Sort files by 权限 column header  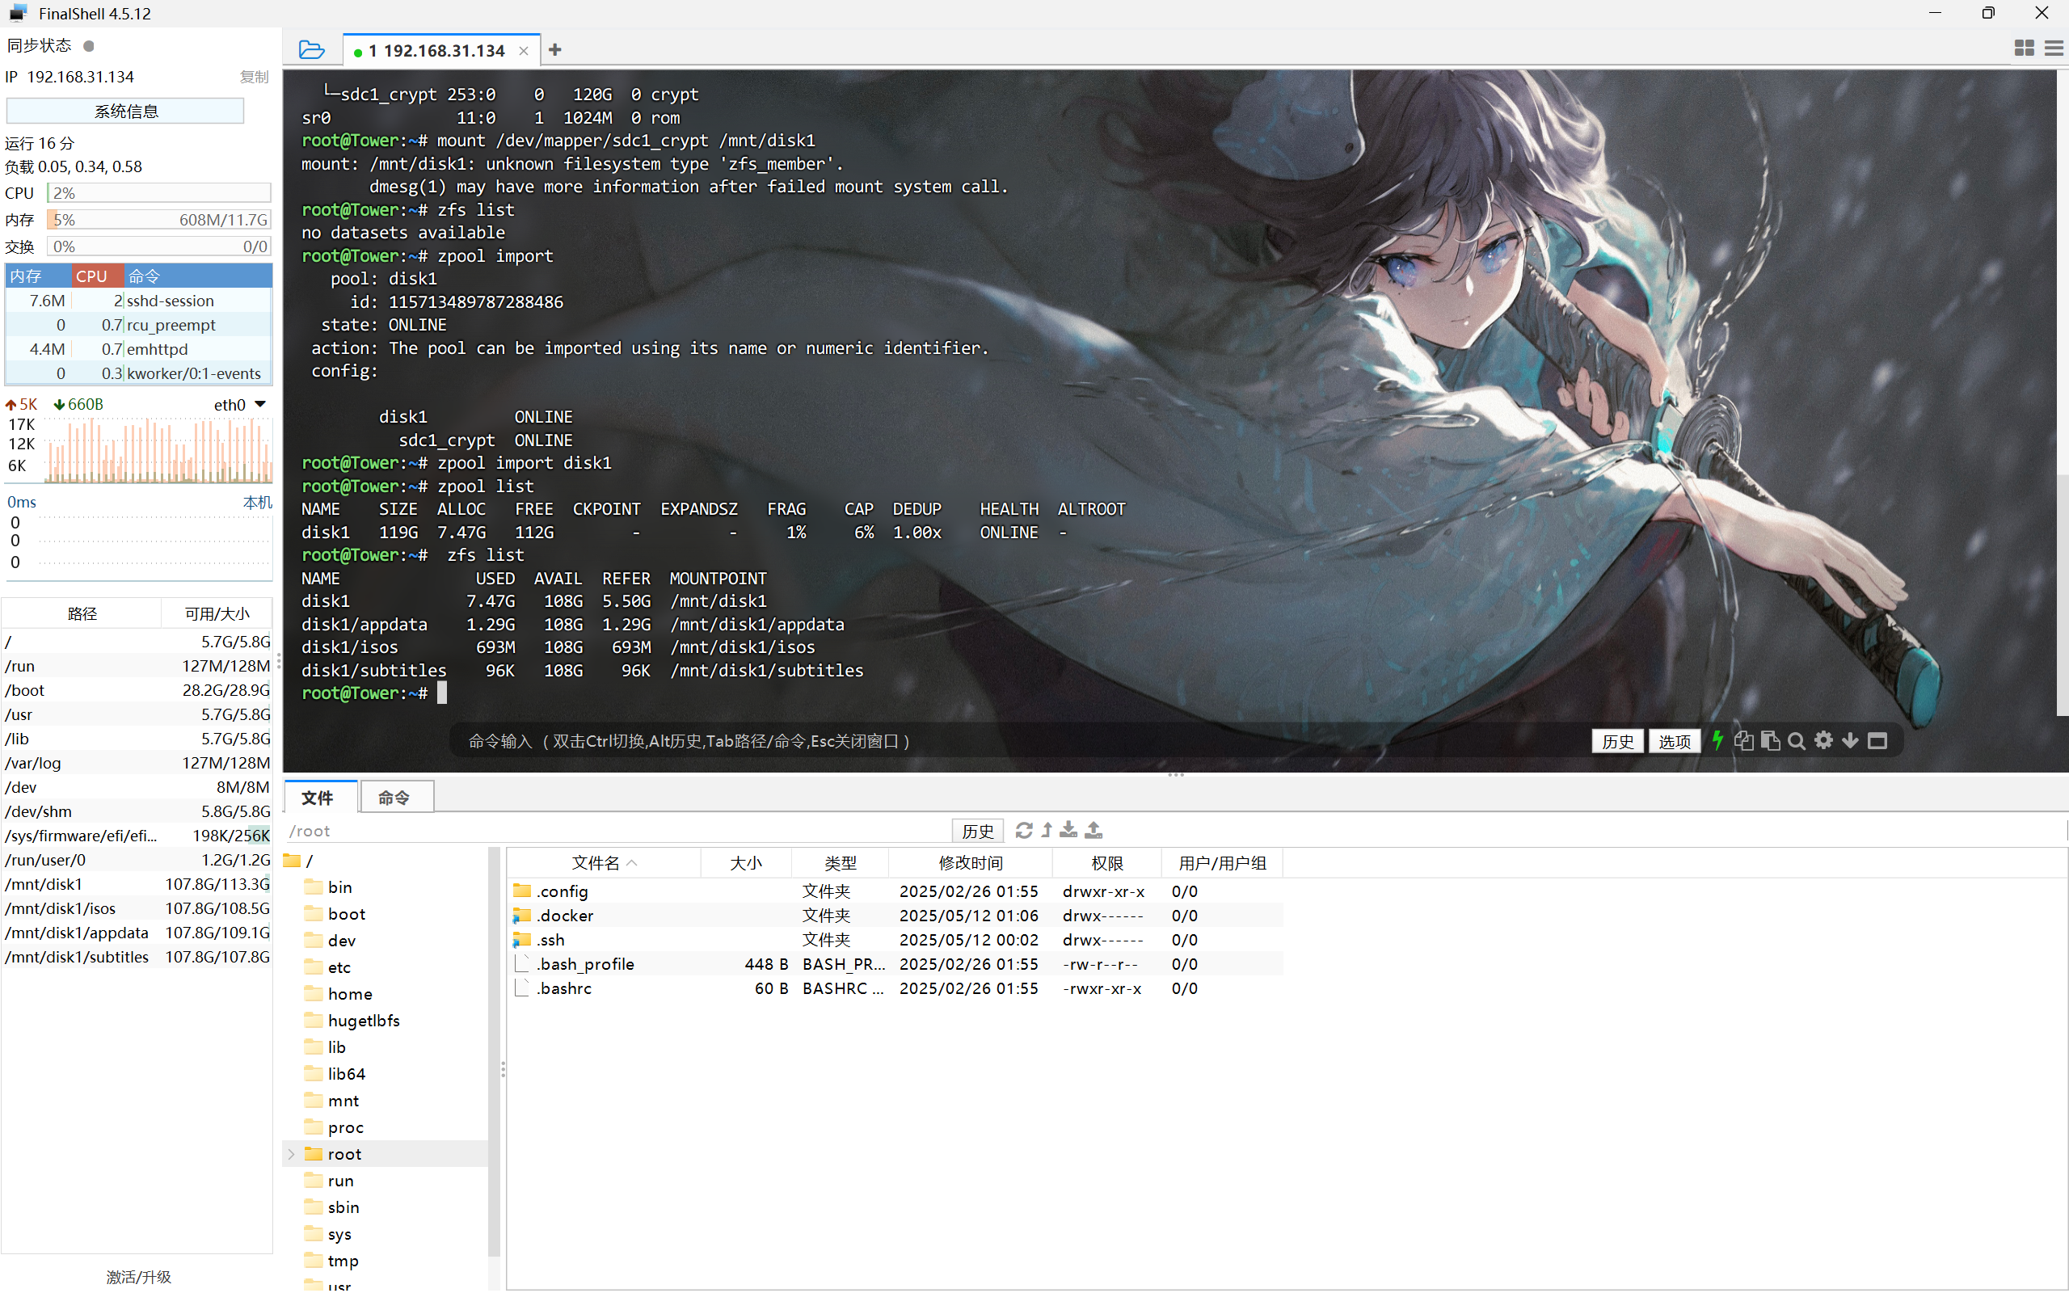click(1107, 863)
